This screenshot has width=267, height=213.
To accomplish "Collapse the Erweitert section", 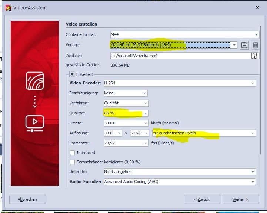I will [x=72, y=74].
